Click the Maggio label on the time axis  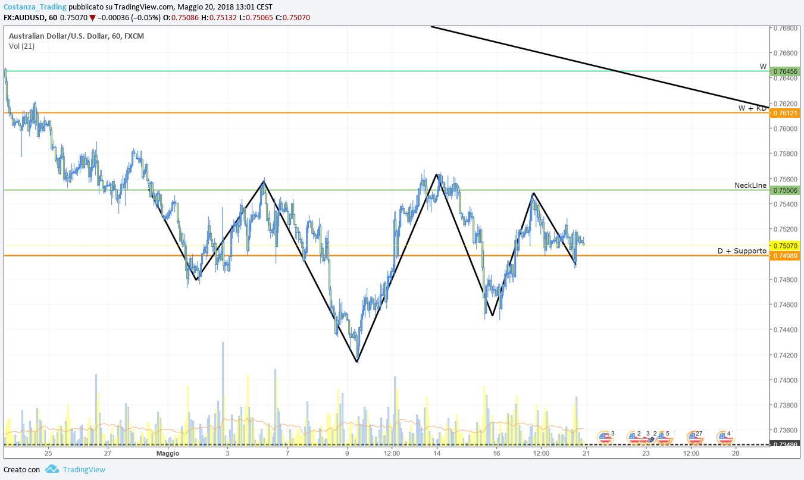coord(168,453)
